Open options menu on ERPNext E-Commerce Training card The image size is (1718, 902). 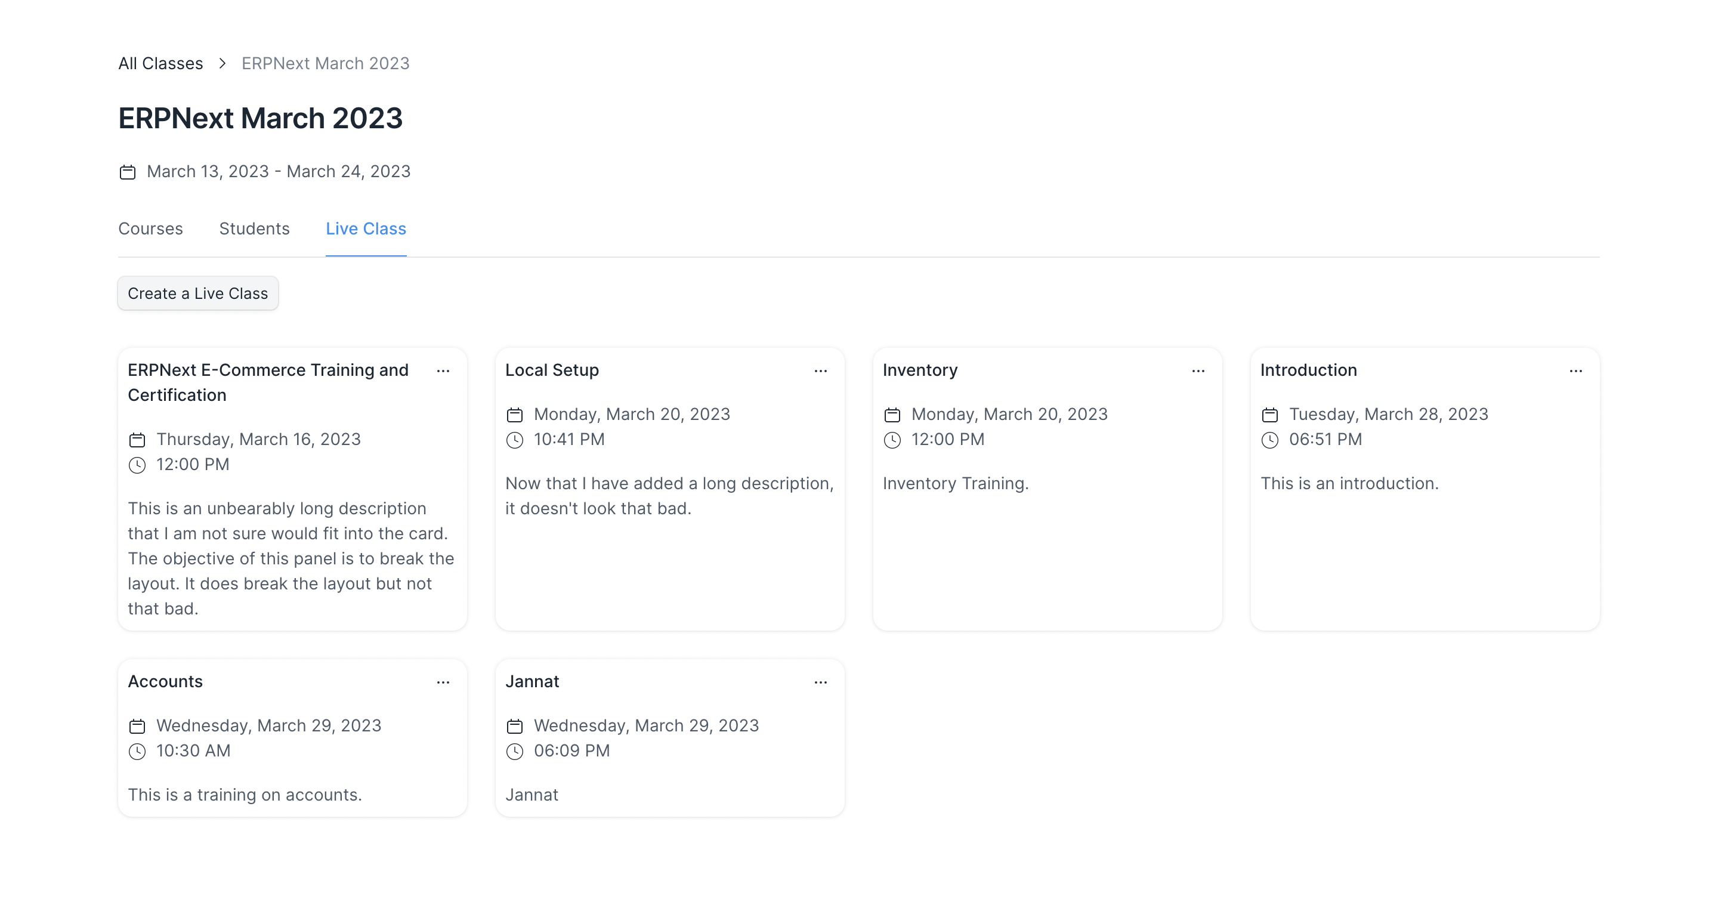click(x=443, y=371)
